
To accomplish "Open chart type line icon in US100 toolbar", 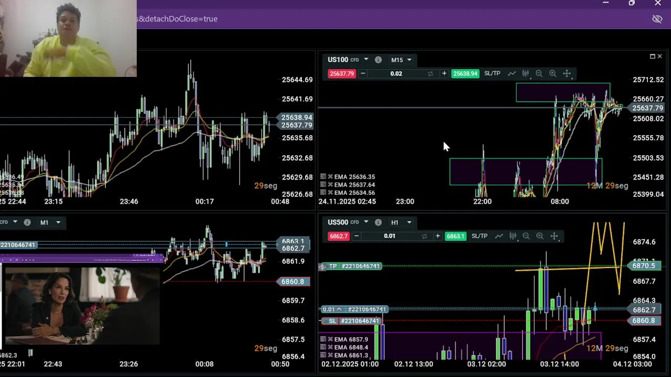I will click(x=512, y=74).
